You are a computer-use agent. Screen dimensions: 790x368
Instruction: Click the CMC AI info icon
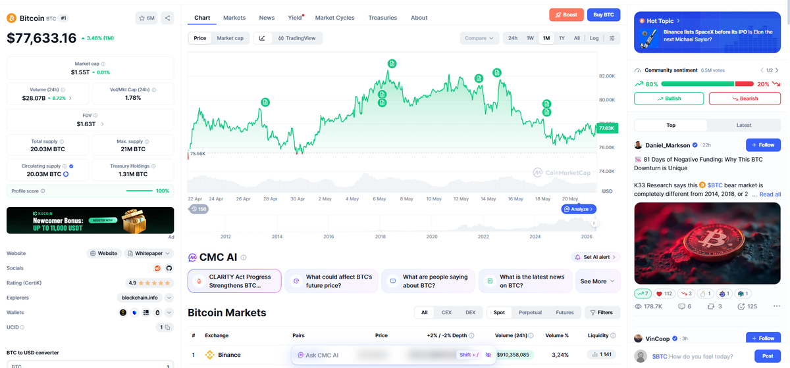click(x=244, y=258)
